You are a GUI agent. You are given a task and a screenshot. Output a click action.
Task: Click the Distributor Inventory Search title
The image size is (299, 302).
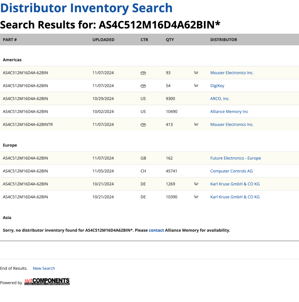86,8
